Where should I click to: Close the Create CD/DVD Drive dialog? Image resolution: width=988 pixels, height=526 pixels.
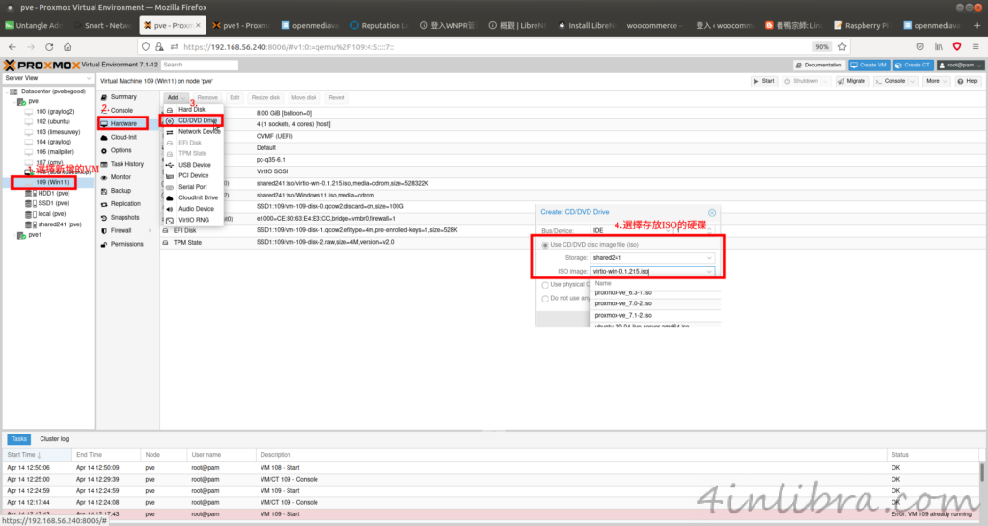[x=712, y=213]
